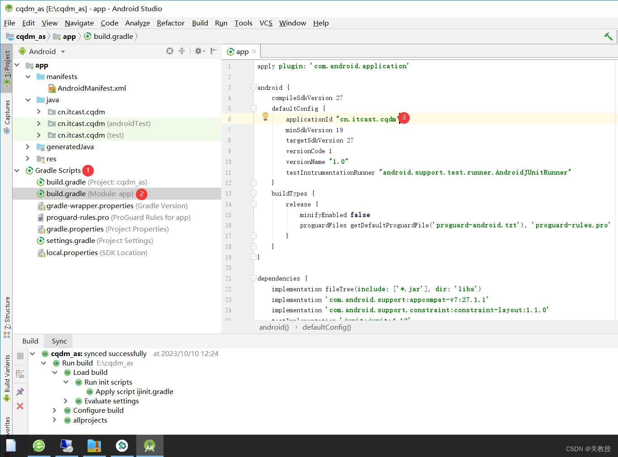Click the Make Project hammer icon
The image size is (618, 457).
[608, 36]
